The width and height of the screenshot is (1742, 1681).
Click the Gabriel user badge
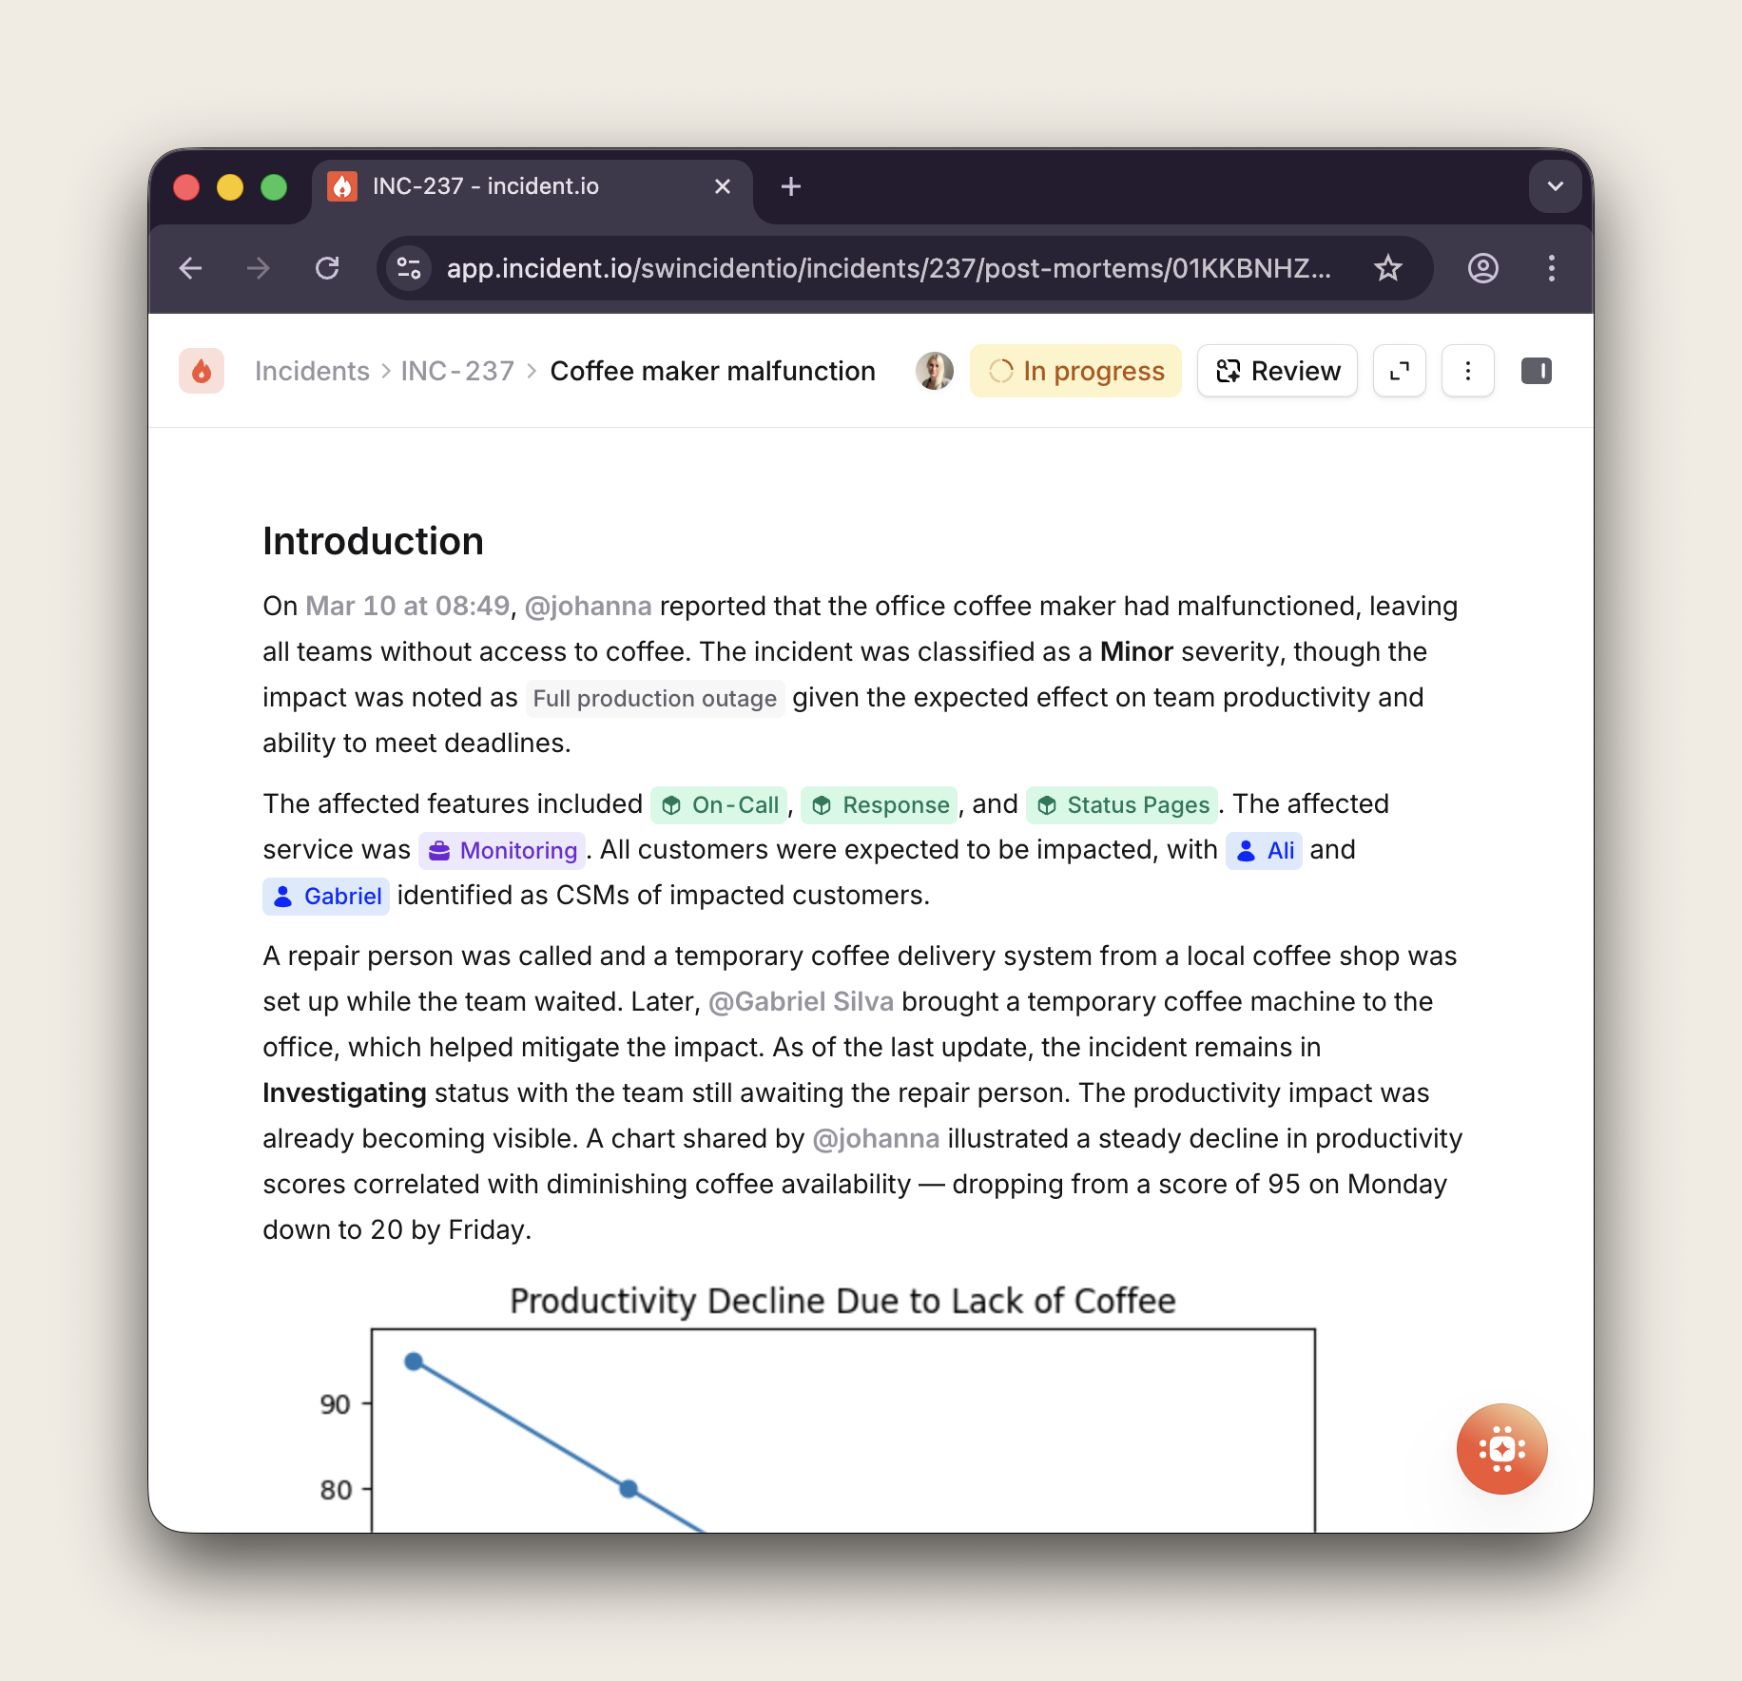click(x=325, y=895)
